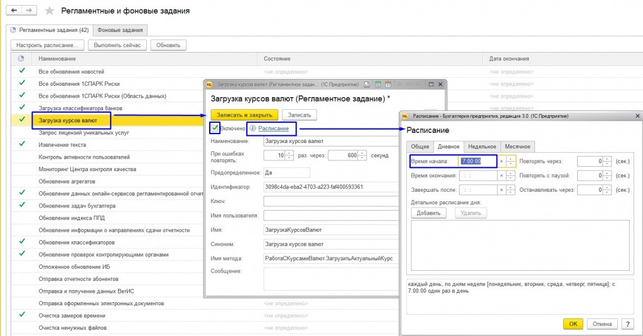Adjust Повторять через spinner arrows
Viewport: 643px width, 336px height.
pos(607,161)
